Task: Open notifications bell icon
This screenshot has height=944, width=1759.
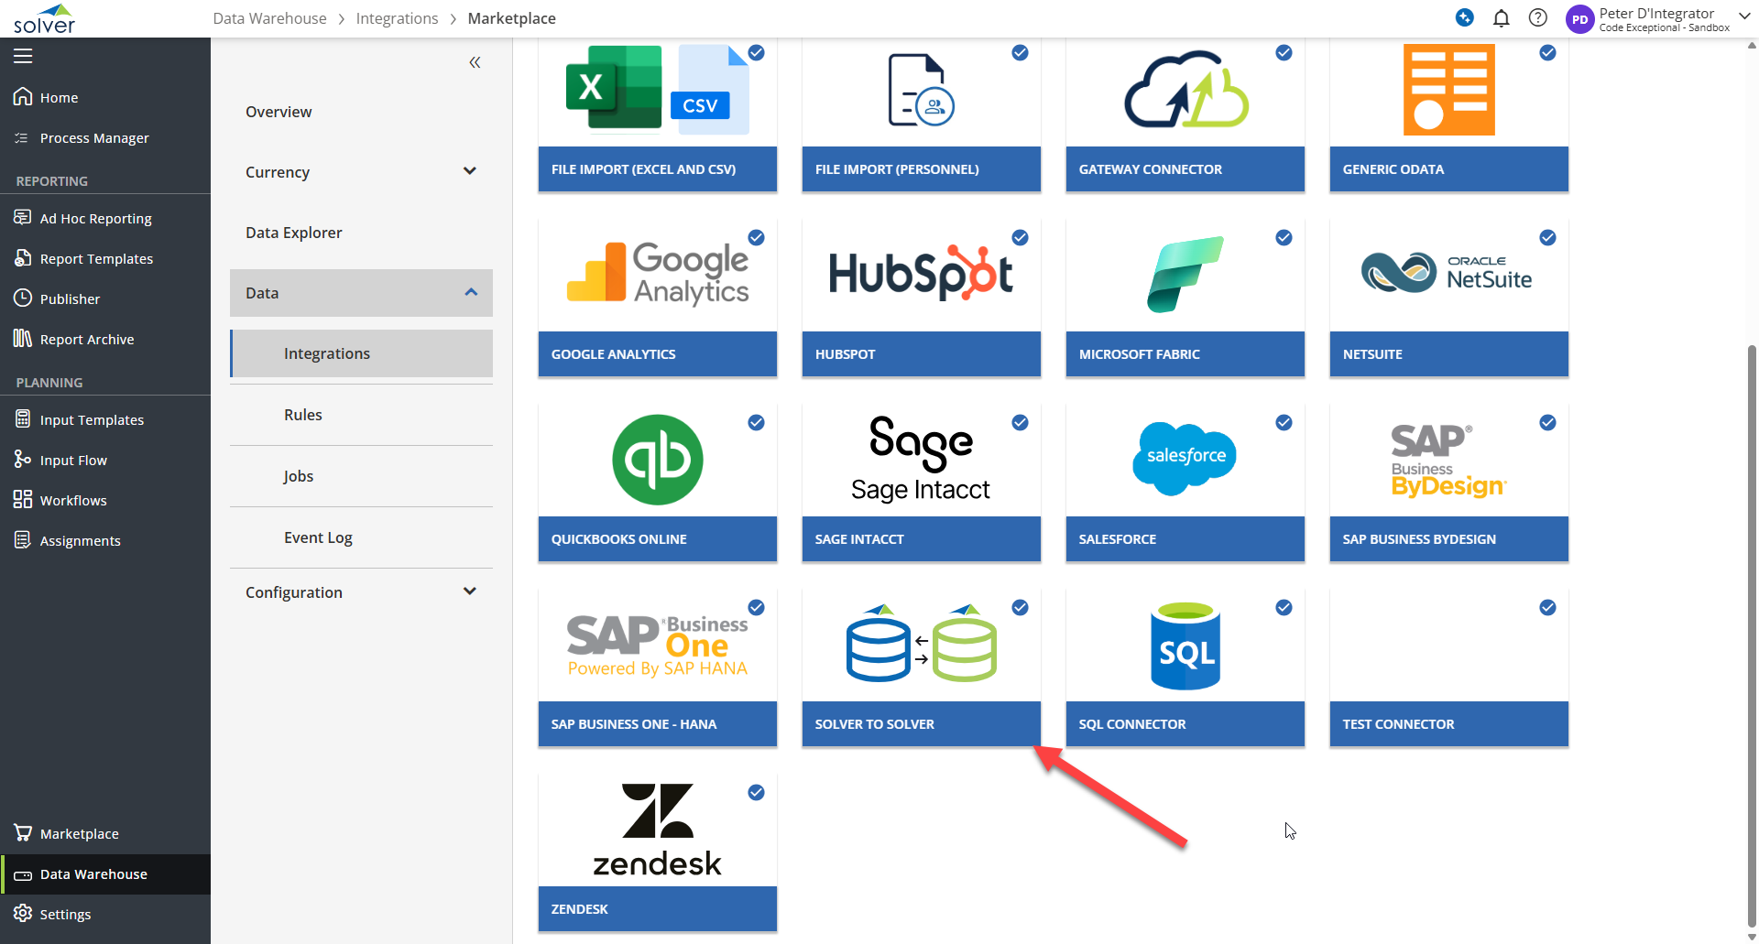Action: (x=1501, y=18)
